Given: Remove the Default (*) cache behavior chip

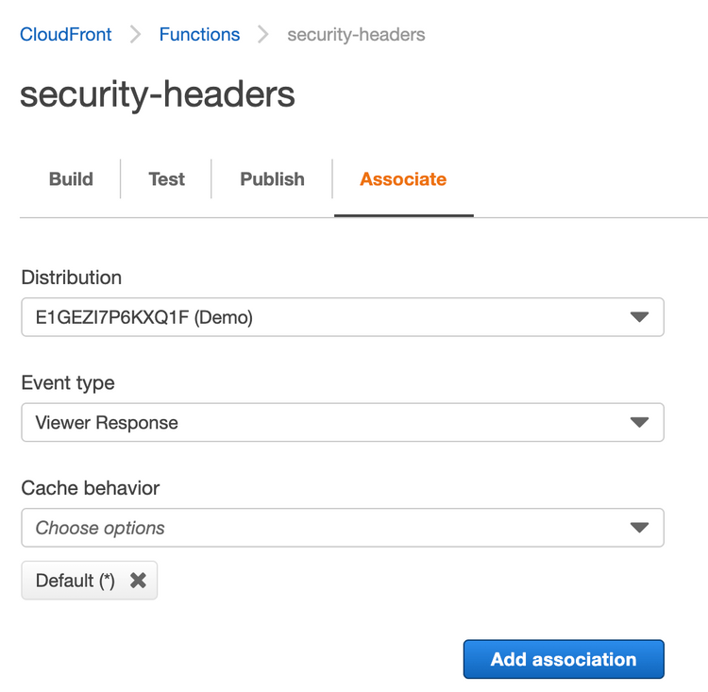Looking at the screenshot, I should click(138, 581).
